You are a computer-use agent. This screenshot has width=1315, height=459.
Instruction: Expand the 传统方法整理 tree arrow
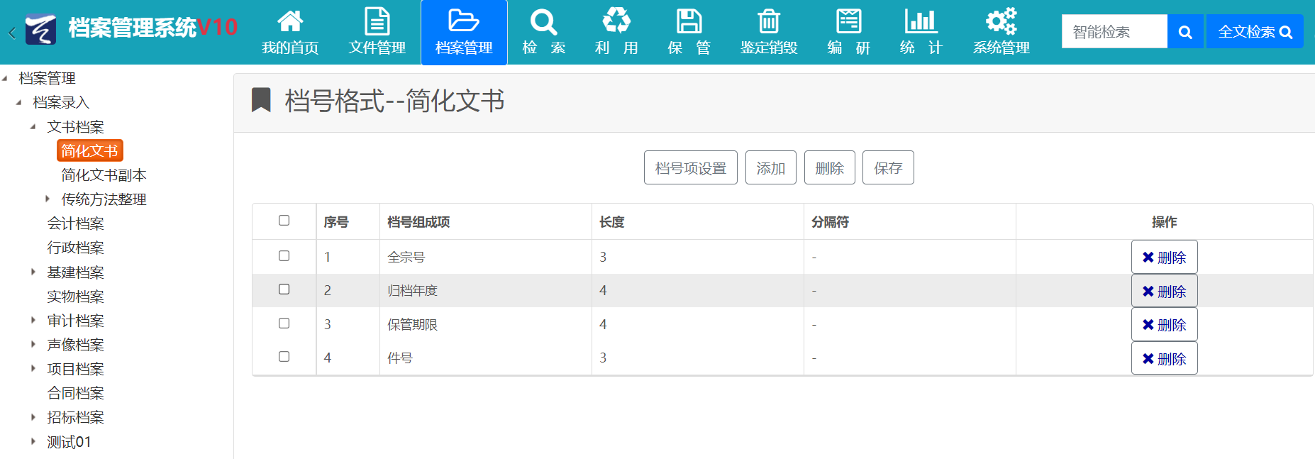48,199
